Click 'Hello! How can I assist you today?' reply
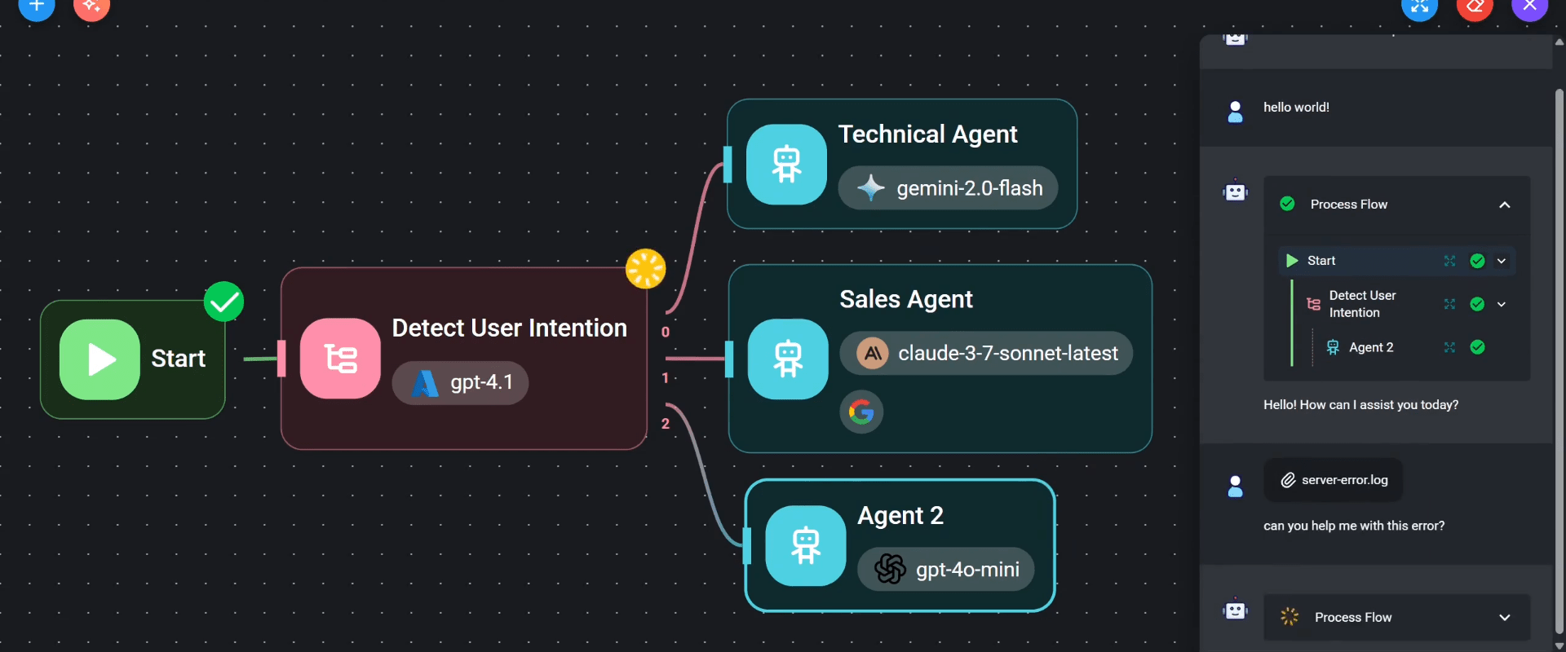 coord(1360,404)
